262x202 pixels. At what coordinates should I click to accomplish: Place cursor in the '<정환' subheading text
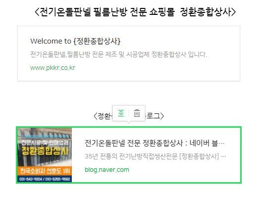pyautogui.click(x=102, y=116)
